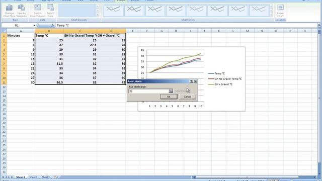Viewport: 322px width, 181px height.
Task: Select column M header
Action: click(248, 31)
